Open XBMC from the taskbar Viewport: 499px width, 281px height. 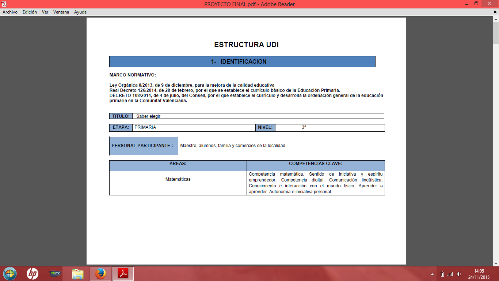point(55,274)
